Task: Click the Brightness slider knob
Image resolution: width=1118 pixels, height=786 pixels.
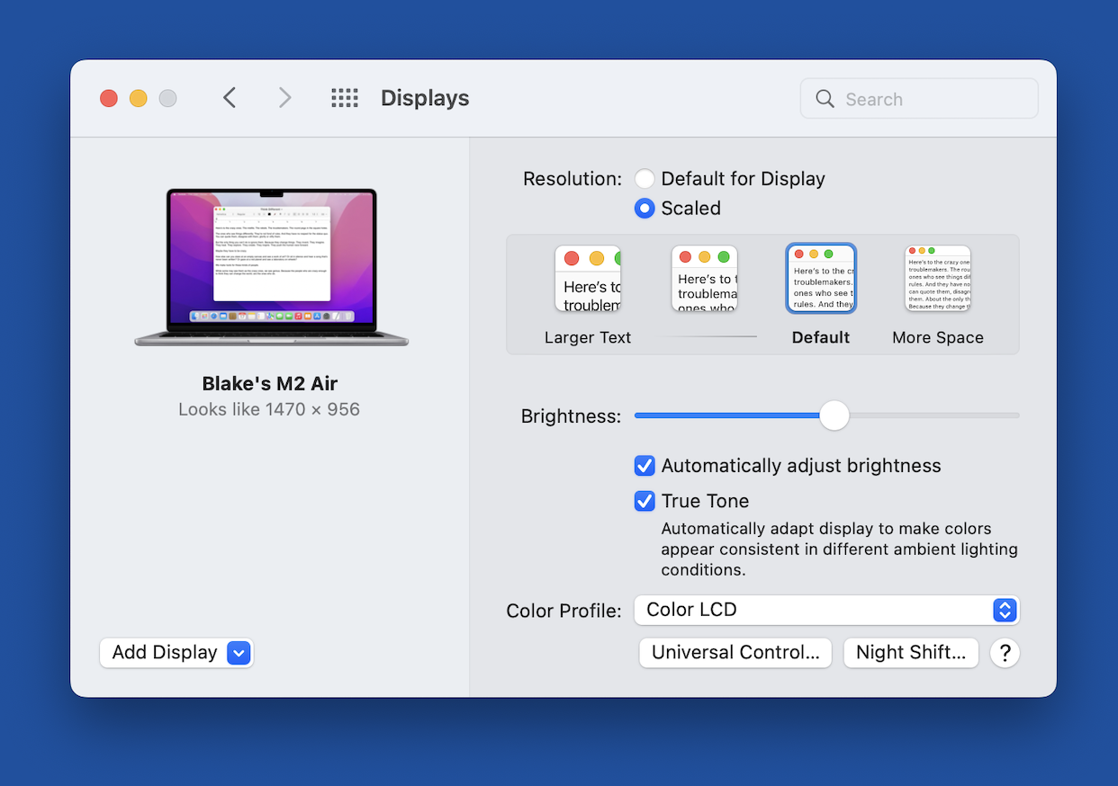Action: 834,415
